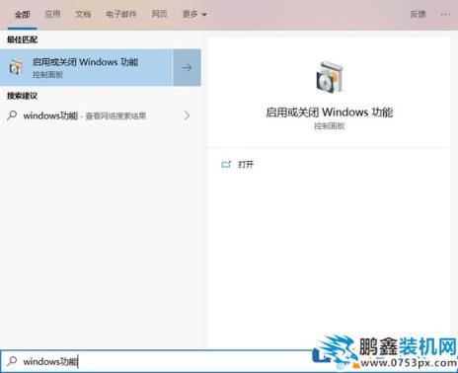Click the open icon next to 打开
This screenshot has width=458, height=373.
pyautogui.click(x=226, y=164)
